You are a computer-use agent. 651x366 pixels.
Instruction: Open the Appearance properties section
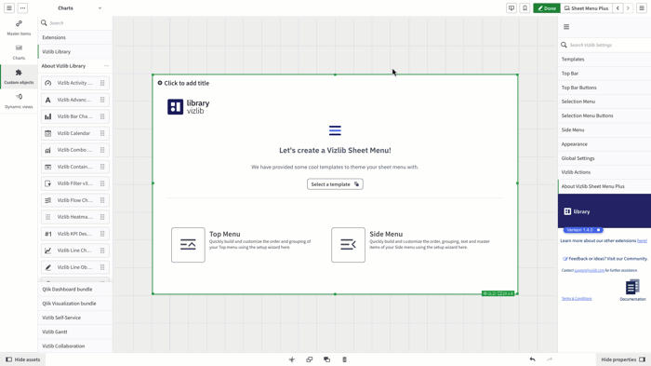click(x=604, y=144)
